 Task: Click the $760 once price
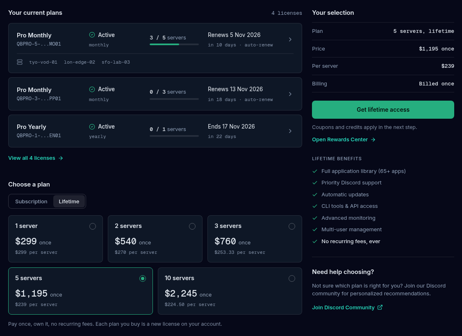coord(232,241)
